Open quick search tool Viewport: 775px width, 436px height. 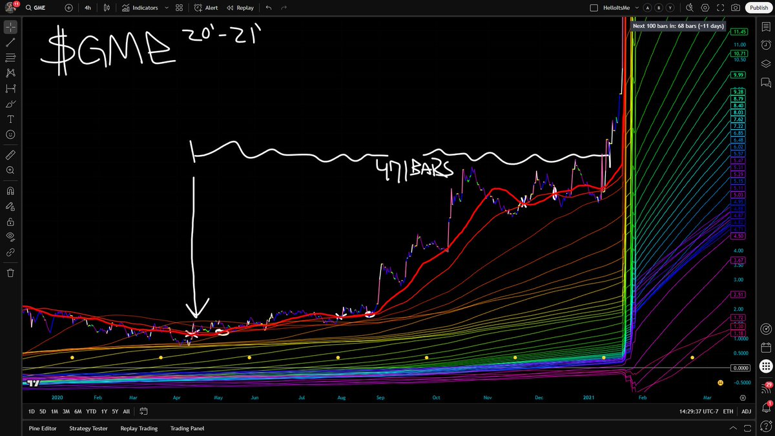[690, 8]
